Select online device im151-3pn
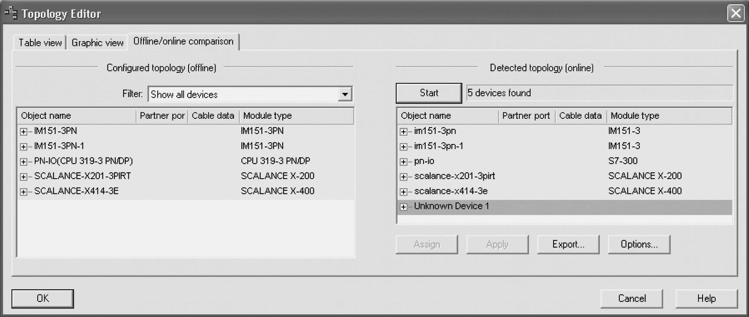749x317 pixels. point(435,131)
